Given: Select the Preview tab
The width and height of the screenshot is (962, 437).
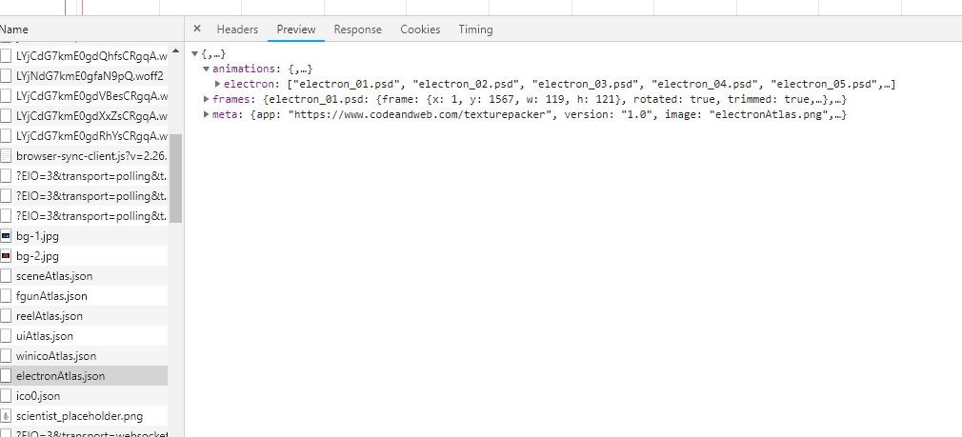Looking at the screenshot, I should 295,29.
